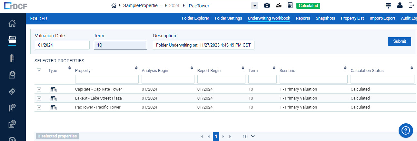Click the Valuation Date input field
Image resolution: width=417 pixels, height=141 pixels.
[62, 45]
